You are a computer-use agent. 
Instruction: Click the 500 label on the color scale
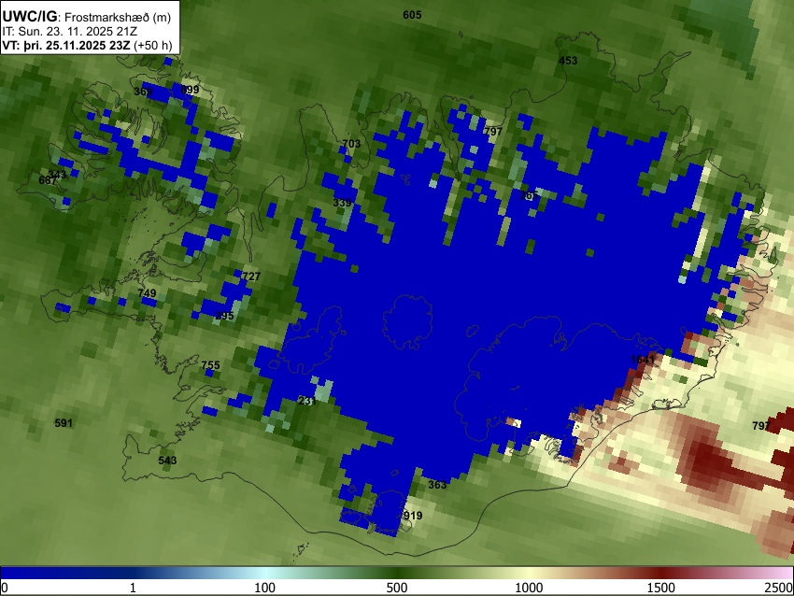click(x=397, y=588)
